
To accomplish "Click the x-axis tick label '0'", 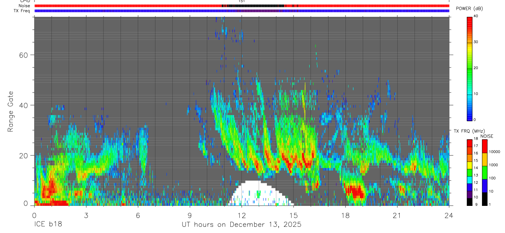I will pyautogui.click(x=34, y=215).
